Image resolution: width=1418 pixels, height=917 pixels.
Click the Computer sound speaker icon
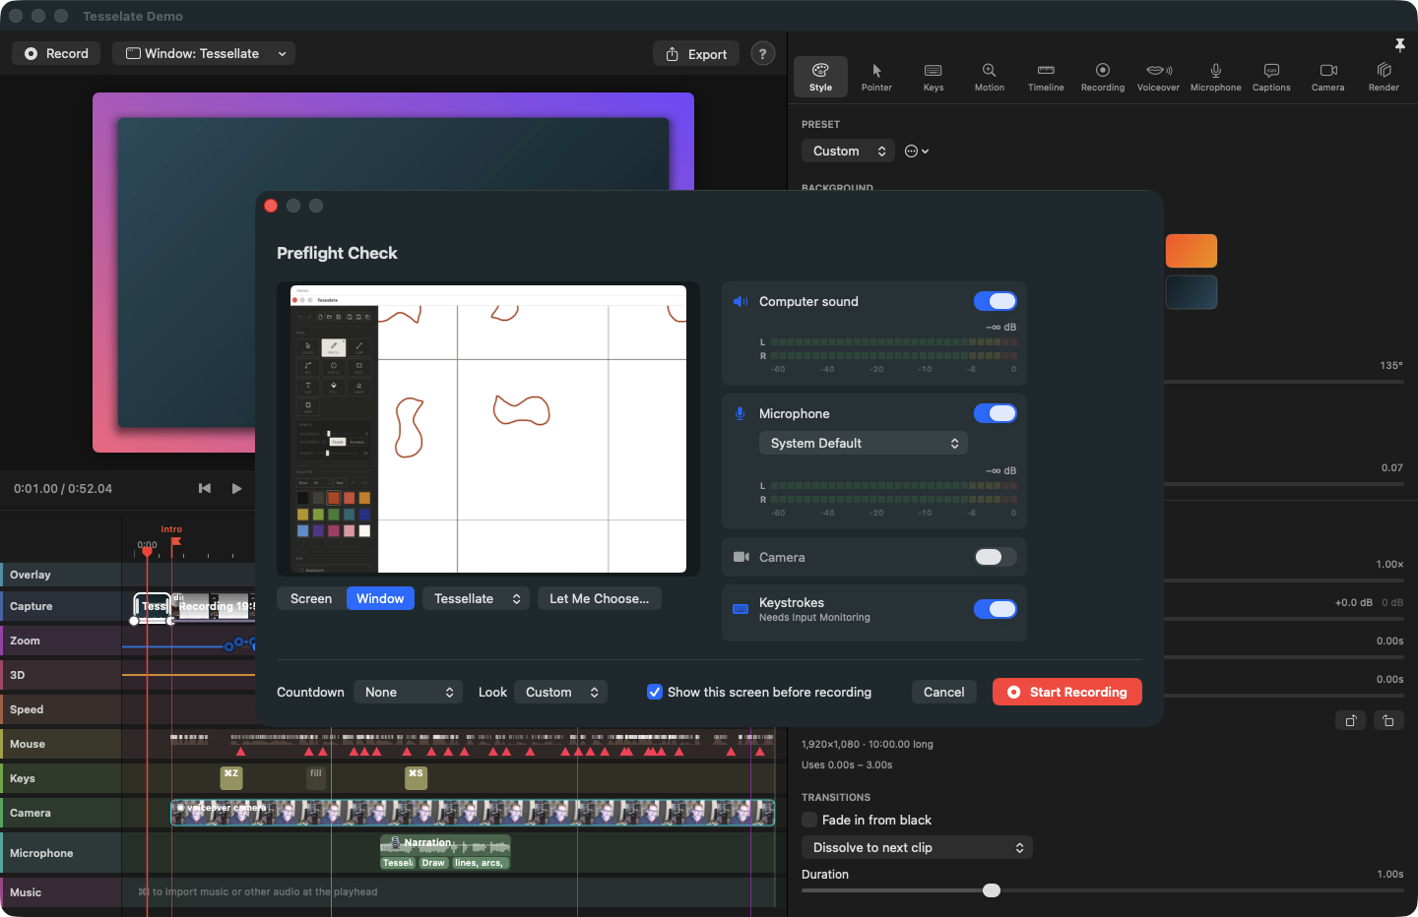click(x=741, y=301)
